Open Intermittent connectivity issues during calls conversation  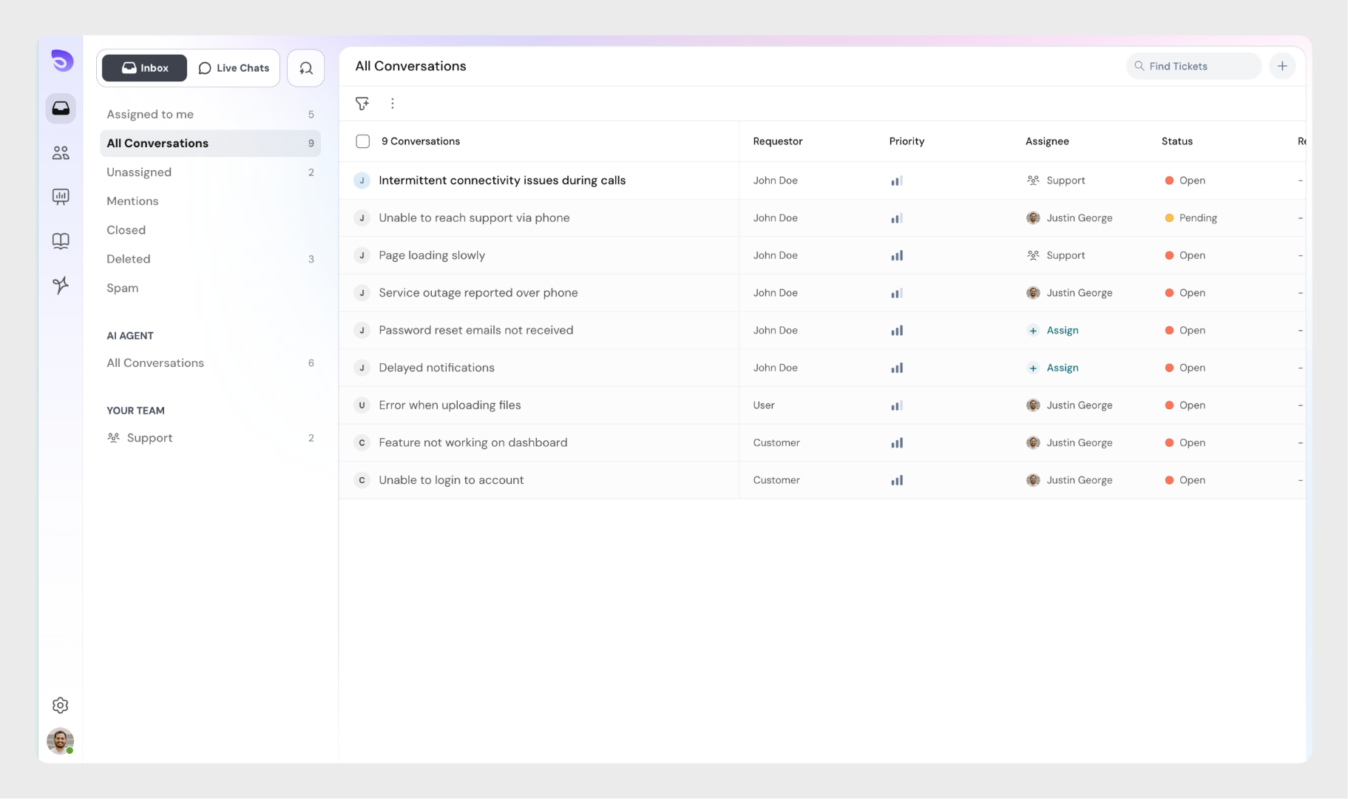coord(502,181)
